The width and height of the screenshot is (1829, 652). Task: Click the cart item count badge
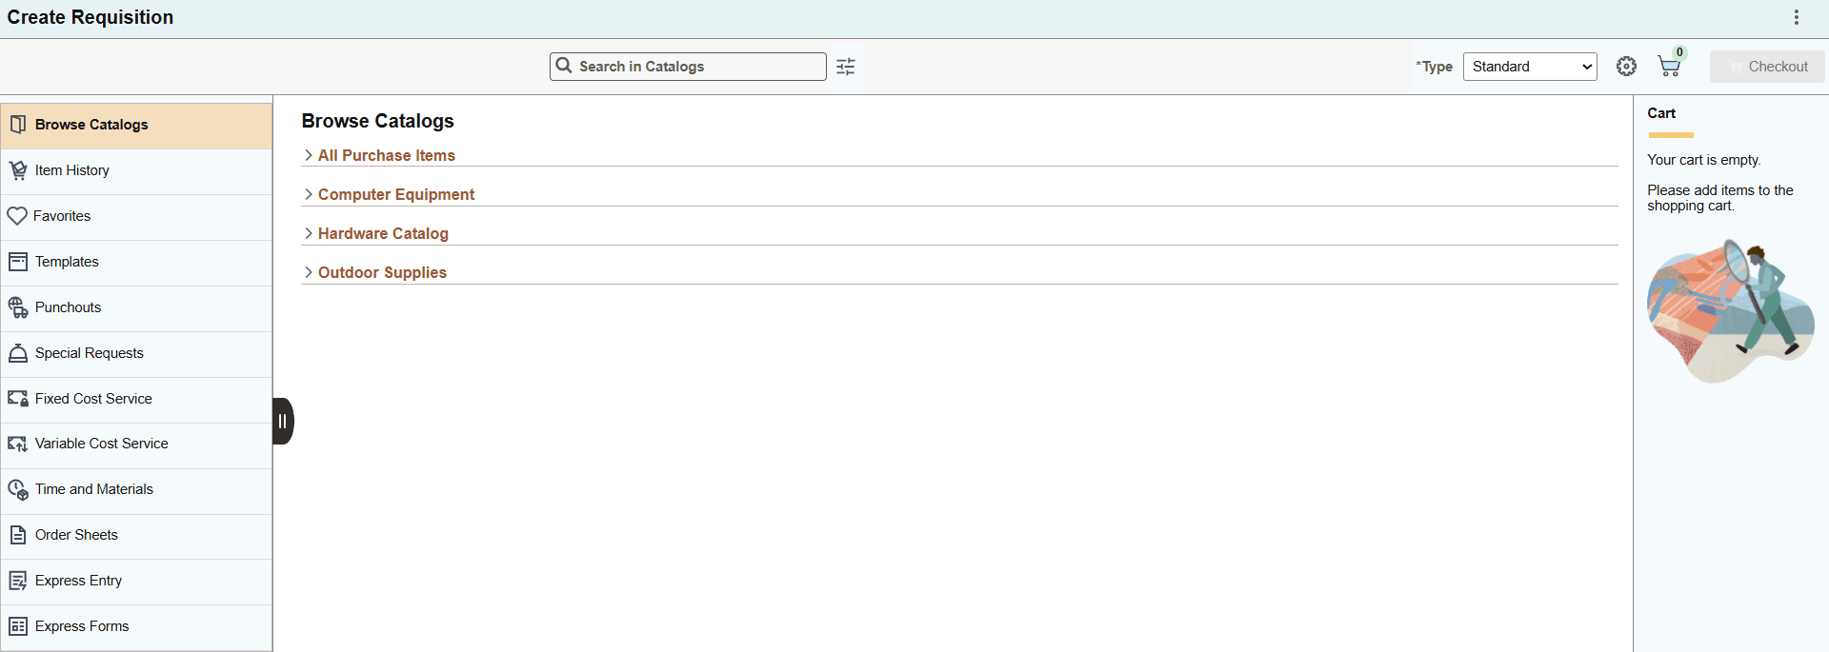tap(1679, 53)
